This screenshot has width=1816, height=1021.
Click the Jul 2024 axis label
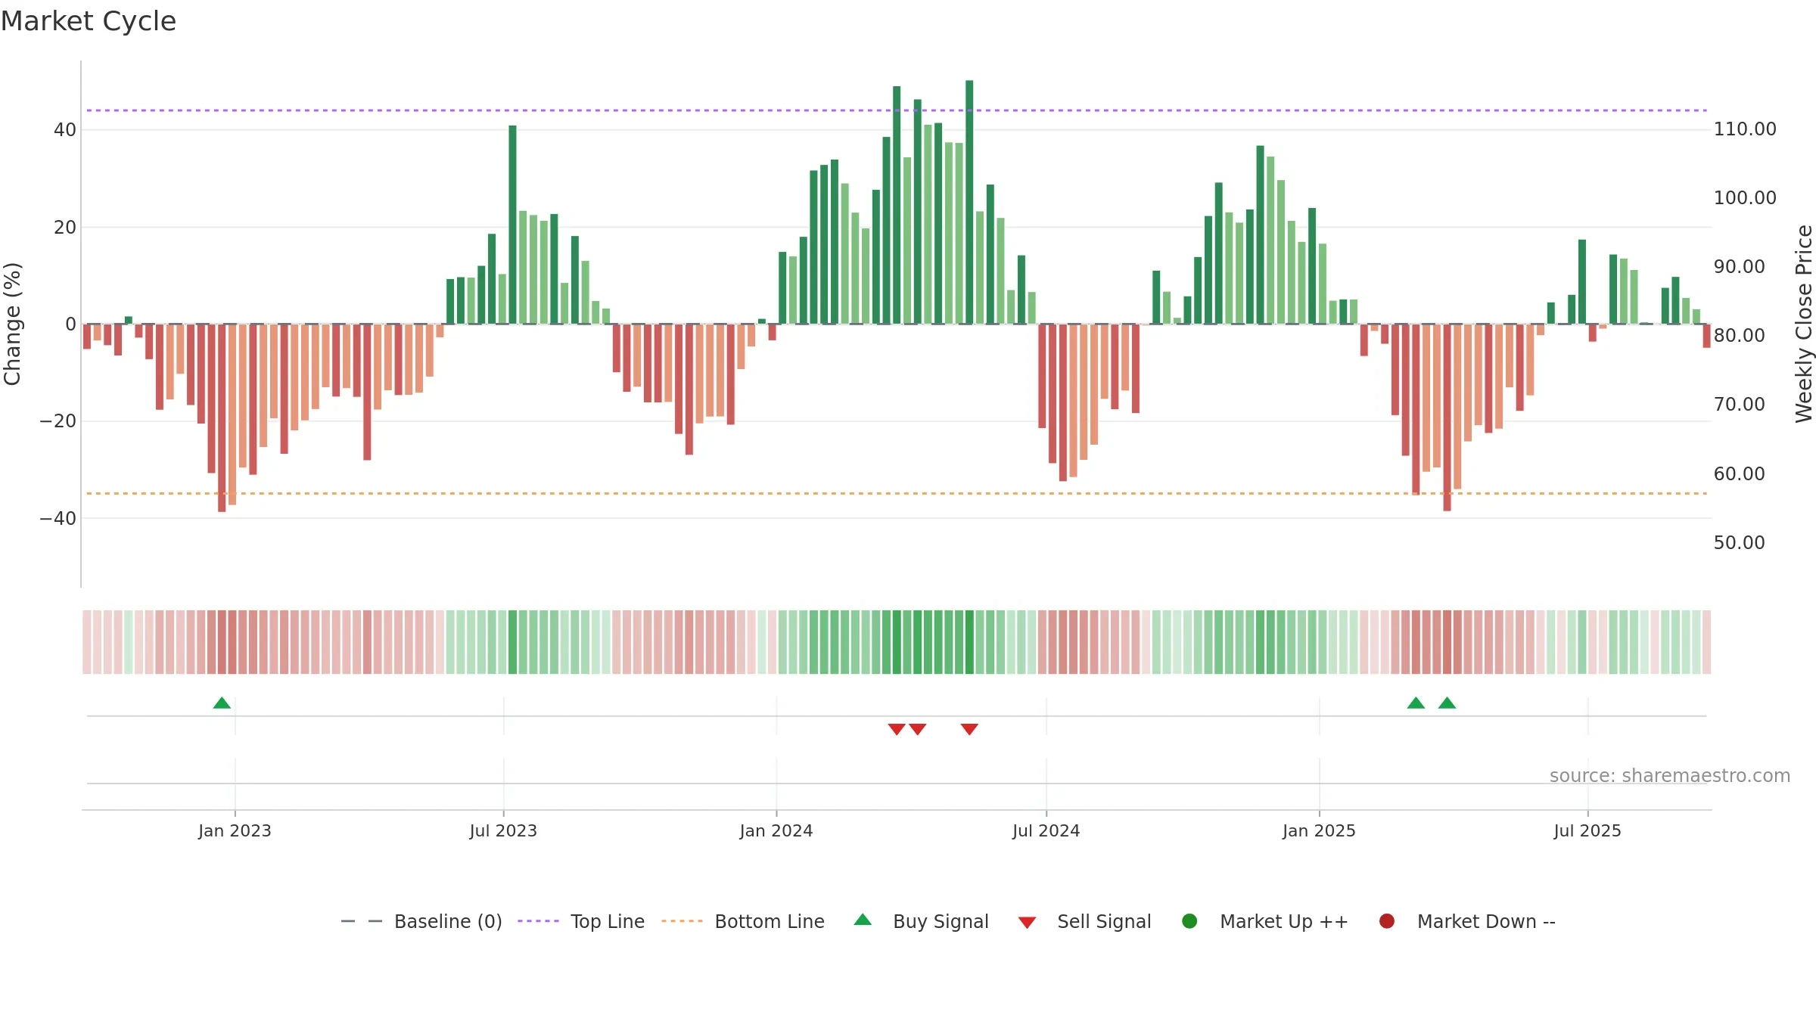[x=1046, y=830]
